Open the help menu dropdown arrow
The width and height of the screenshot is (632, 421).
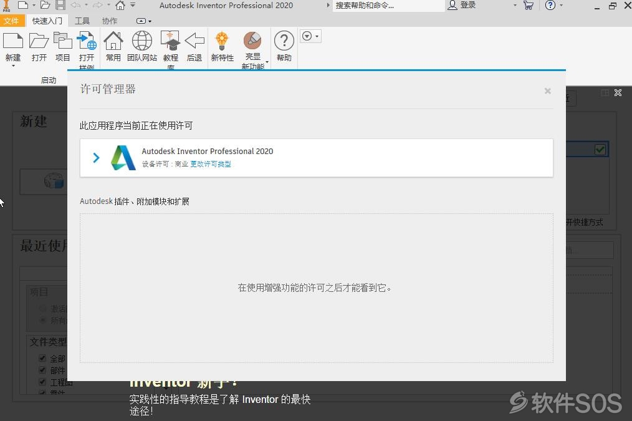(x=561, y=5)
